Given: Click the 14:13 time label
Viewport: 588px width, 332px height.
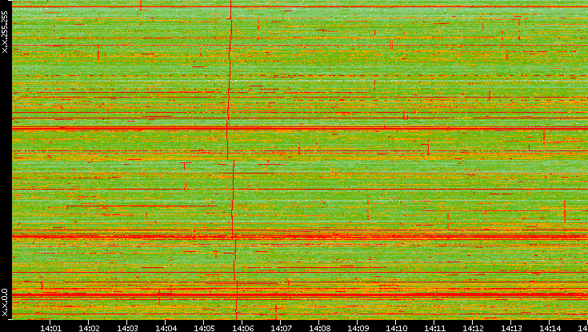Looking at the screenshot, I should [511, 328].
